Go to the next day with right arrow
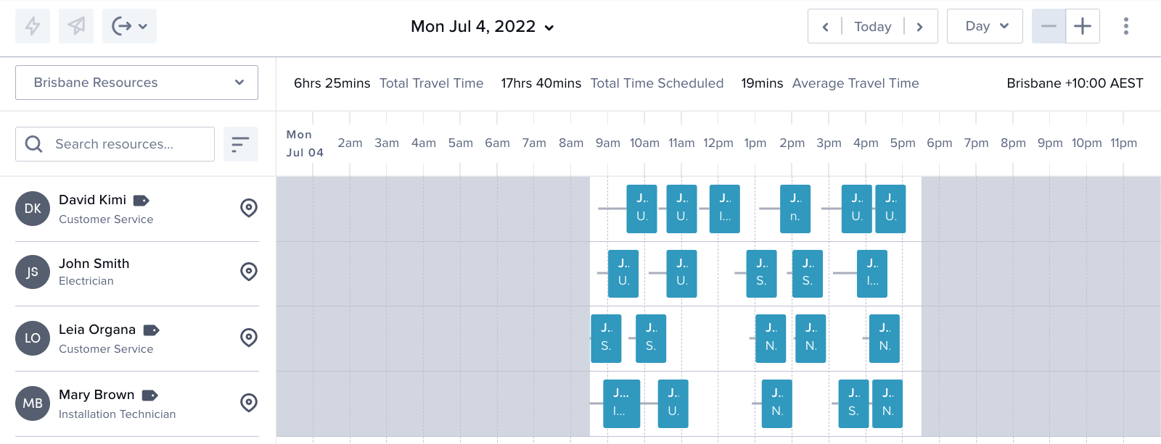The height and width of the screenshot is (444, 1161). tap(920, 26)
